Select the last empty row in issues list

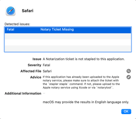point(68,48)
